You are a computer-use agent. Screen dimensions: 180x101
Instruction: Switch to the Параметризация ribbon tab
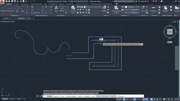point(36,4)
